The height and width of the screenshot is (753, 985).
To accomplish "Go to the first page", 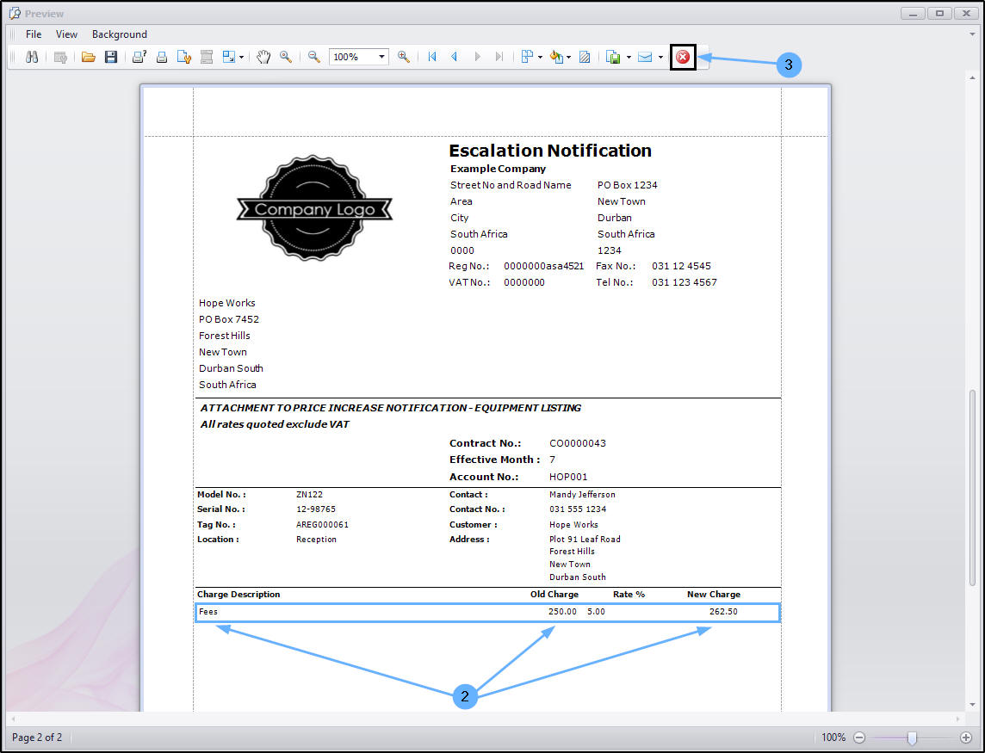I will coord(432,57).
